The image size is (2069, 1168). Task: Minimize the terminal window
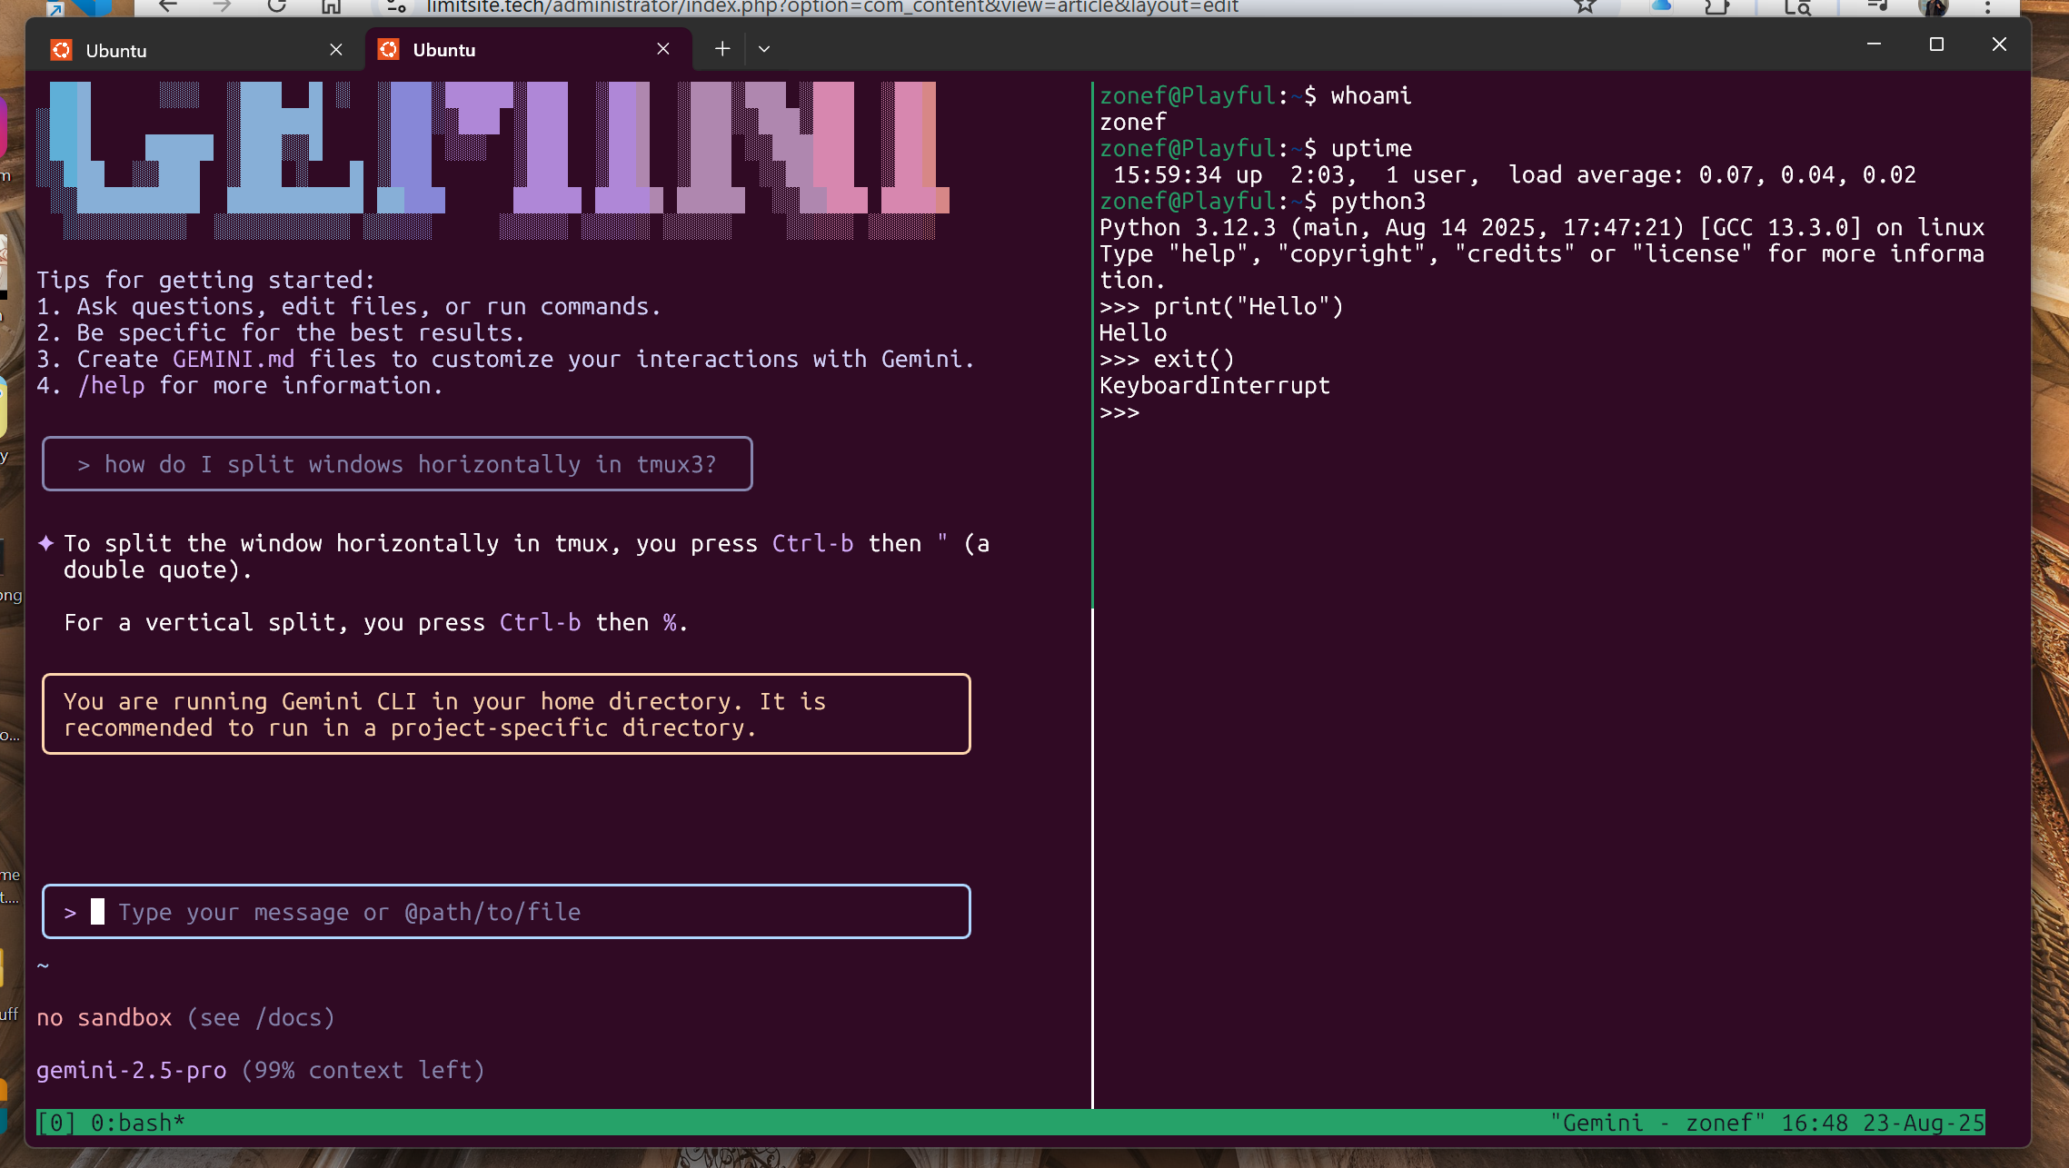click(1874, 45)
